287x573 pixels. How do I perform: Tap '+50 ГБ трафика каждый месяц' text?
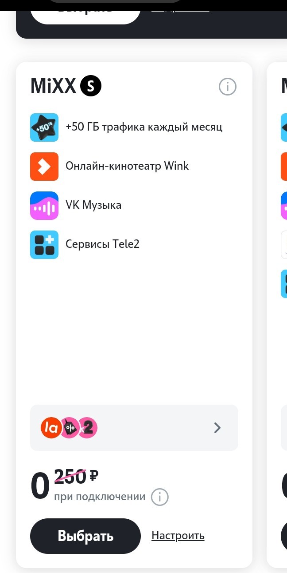pos(144,127)
